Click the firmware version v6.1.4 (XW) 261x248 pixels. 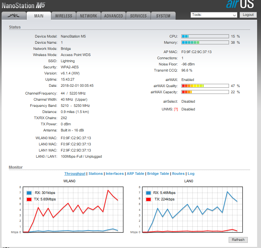70,73
